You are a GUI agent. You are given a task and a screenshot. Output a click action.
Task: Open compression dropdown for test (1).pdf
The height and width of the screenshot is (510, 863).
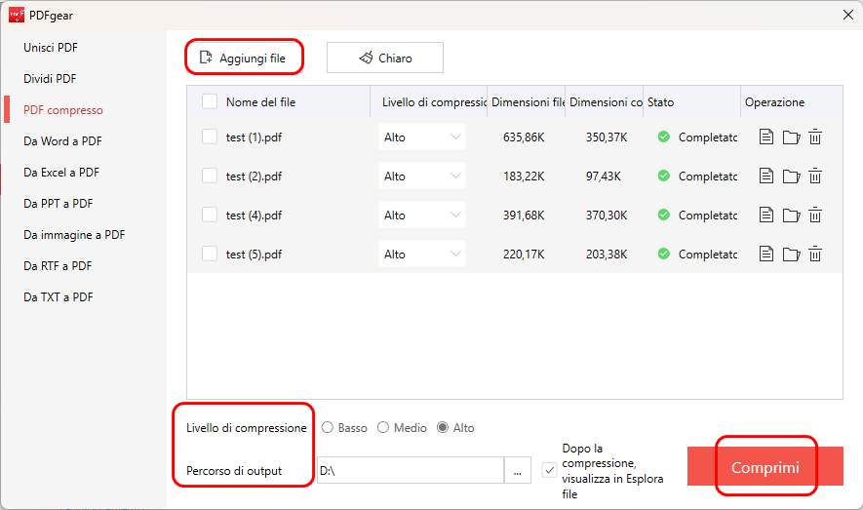click(422, 137)
